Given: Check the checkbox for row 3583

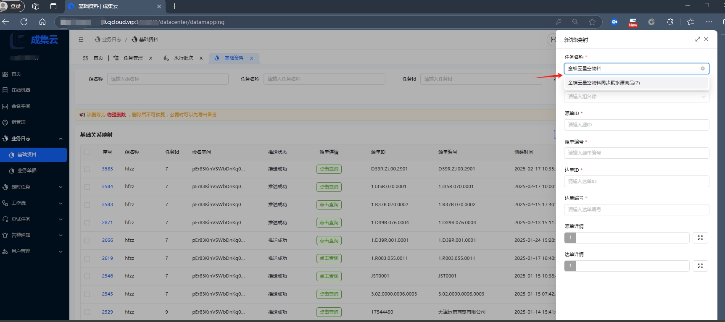Looking at the screenshot, I should tap(87, 204).
